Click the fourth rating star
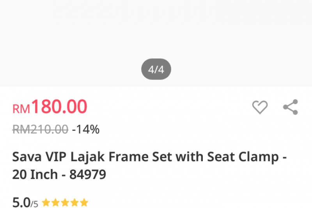Image resolution: width=312 pixels, height=208 pixels. click(x=74, y=203)
